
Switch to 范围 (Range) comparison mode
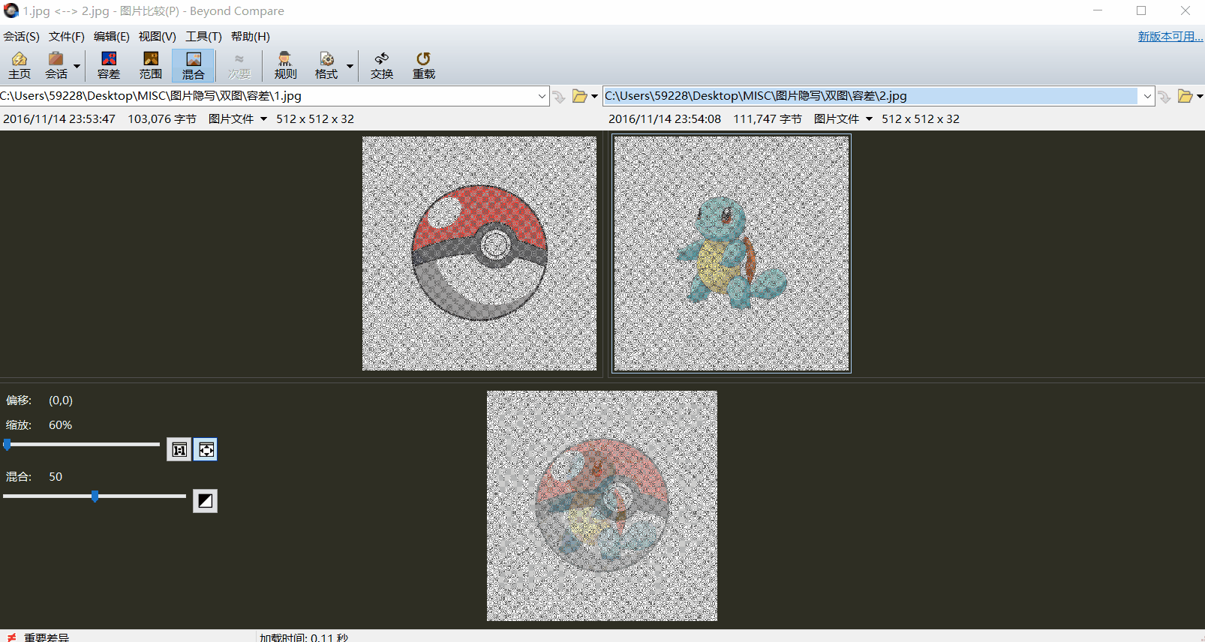[151, 65]
